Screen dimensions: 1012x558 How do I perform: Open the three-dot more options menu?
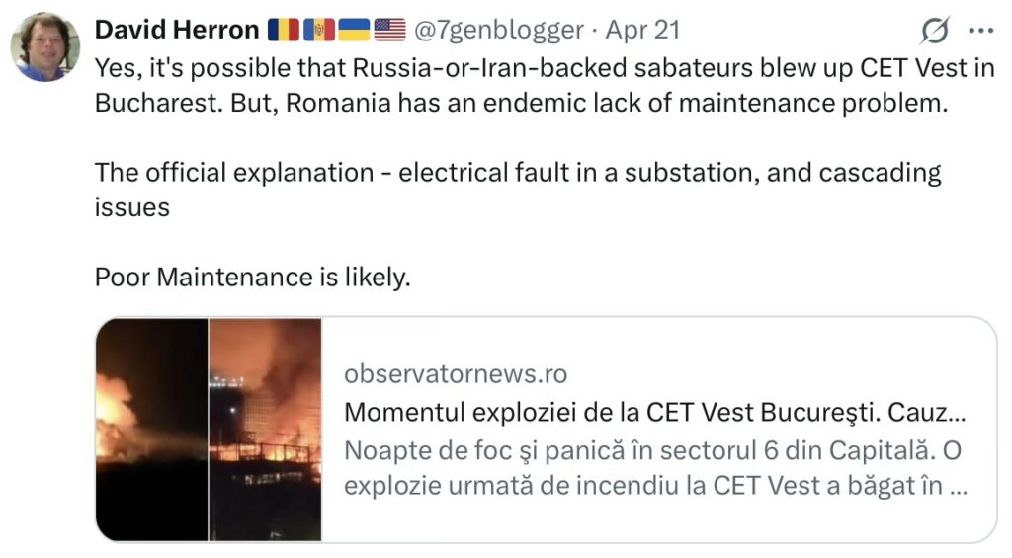pyautogui.click(x=979, y=31)
